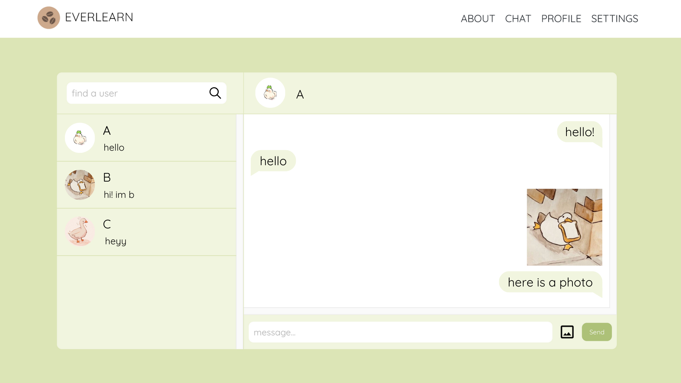Open SETTINGS from the navigation

point(614,18)
